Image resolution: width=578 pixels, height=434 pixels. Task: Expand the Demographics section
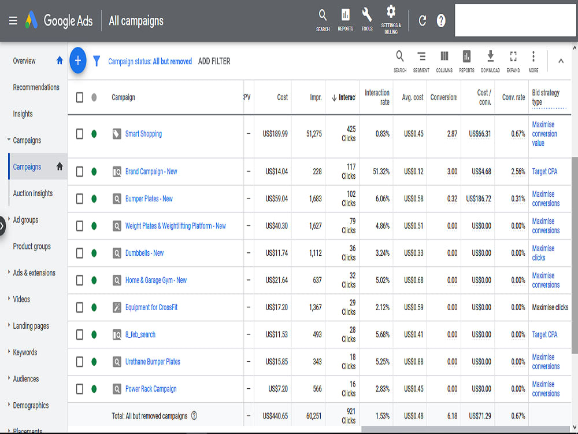[9, 404]
